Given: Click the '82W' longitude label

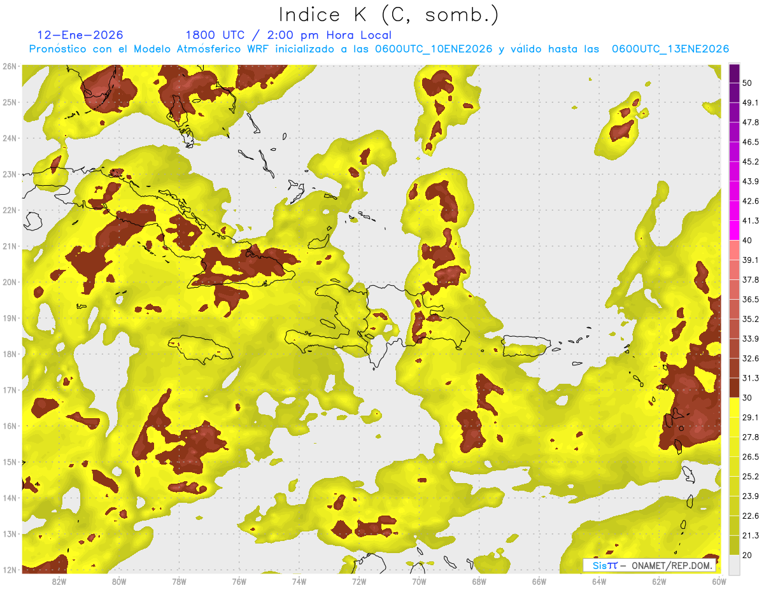Looking at the screenshot, I should (59, 581).
